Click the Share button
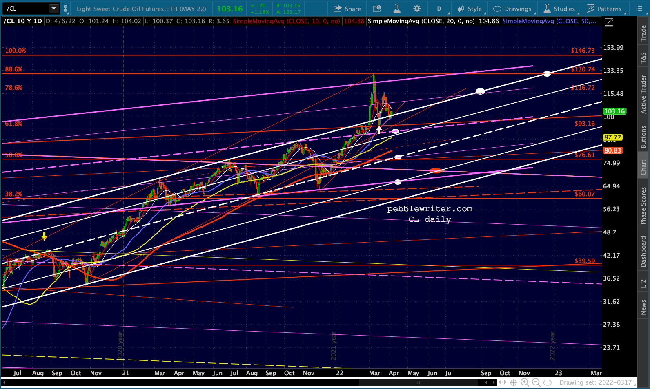 point(347,9)
